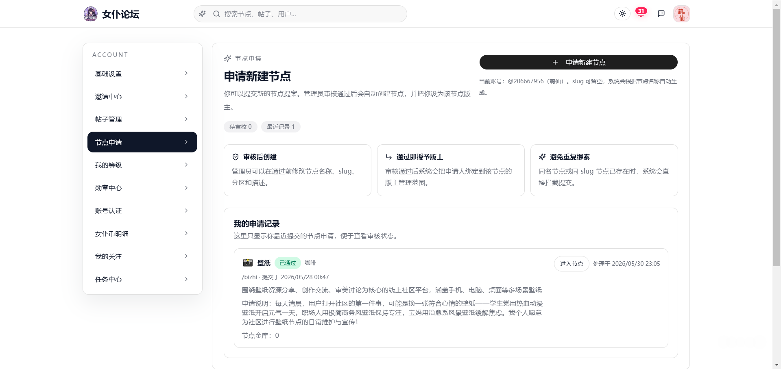Click the arrow icon on 通过即授予版主 card
This screenshot has height=369, width=781.
[x=389, y=157]
